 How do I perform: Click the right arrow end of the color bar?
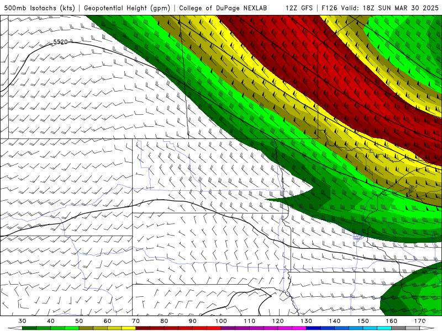click(x=427, y=328)
